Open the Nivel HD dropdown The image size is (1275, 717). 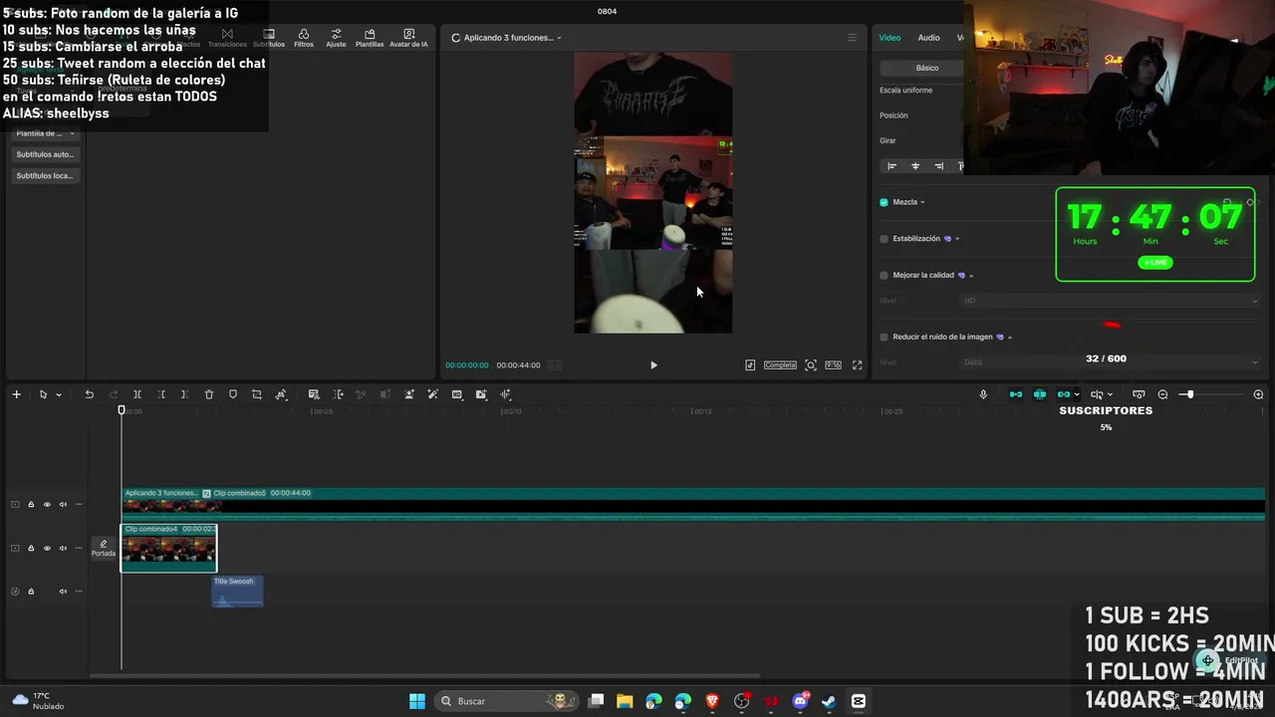coord(1111,301)
